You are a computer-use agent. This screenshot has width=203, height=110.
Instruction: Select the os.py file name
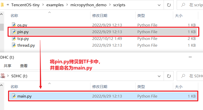(22, 25)
